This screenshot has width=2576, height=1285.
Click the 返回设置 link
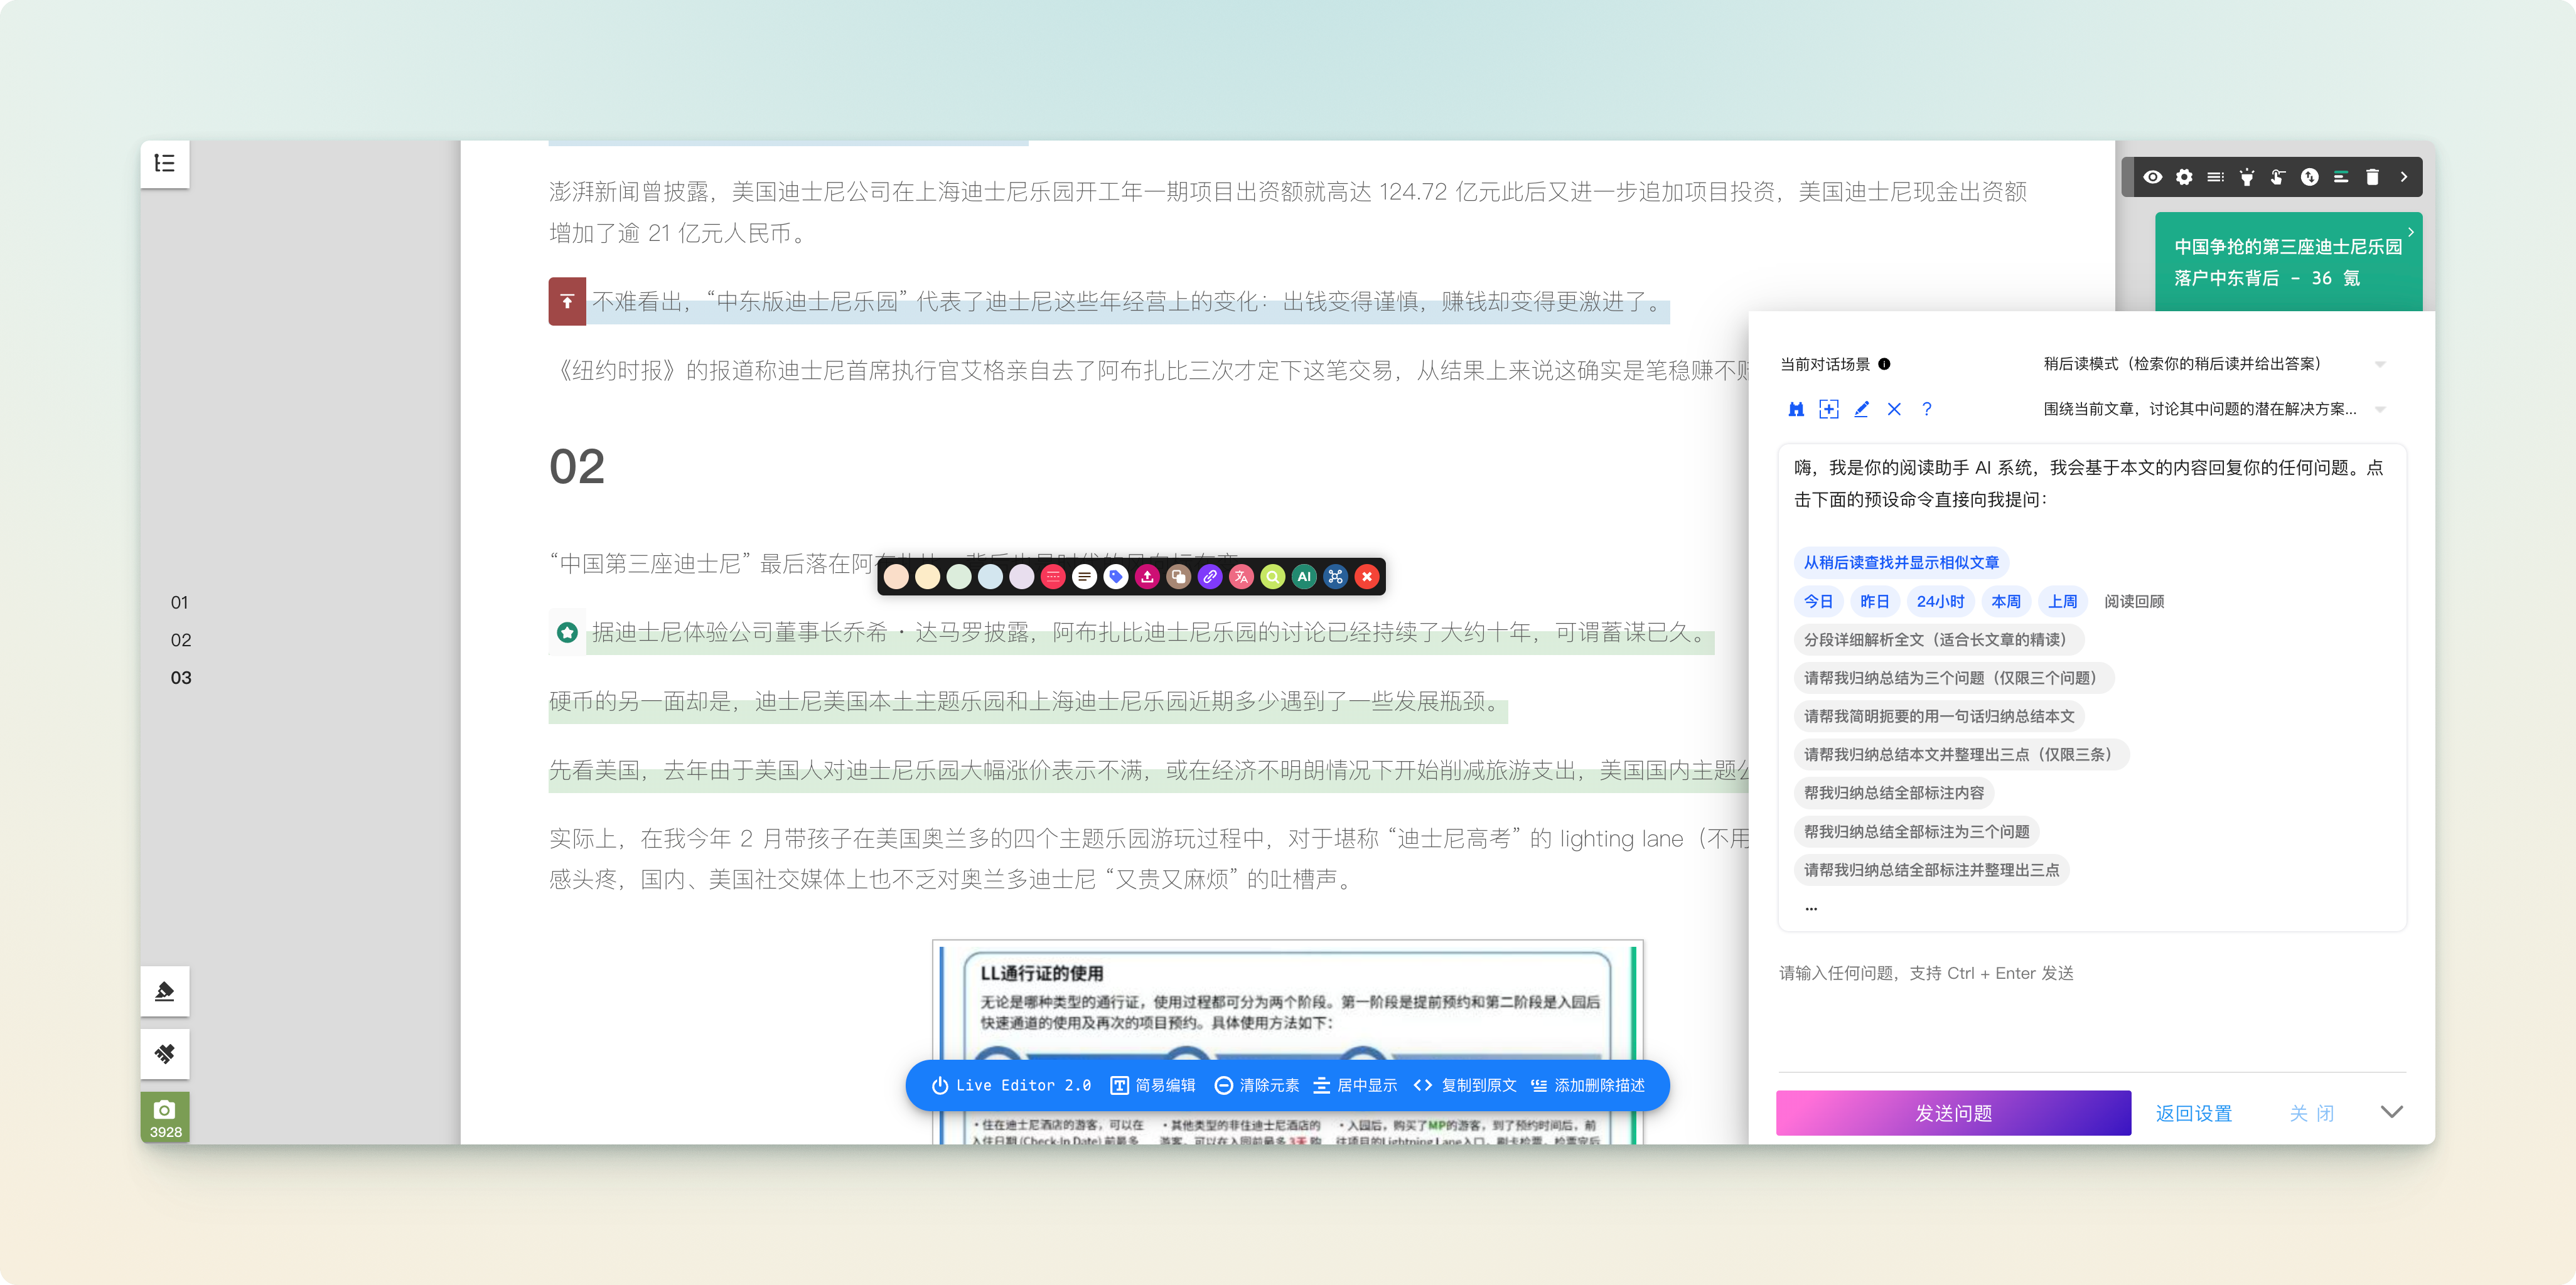2193,1113
